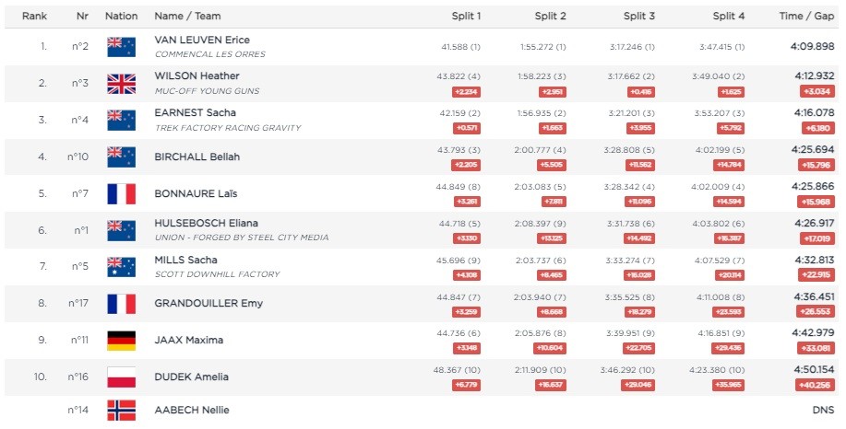
Task: Sort by the Rank column header
Action: pos(34,17)
